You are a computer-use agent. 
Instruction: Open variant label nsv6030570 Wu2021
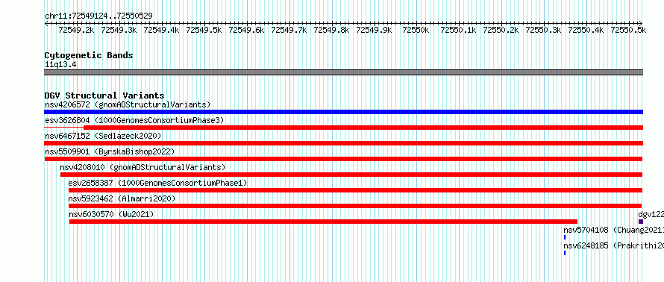[111, 214]
